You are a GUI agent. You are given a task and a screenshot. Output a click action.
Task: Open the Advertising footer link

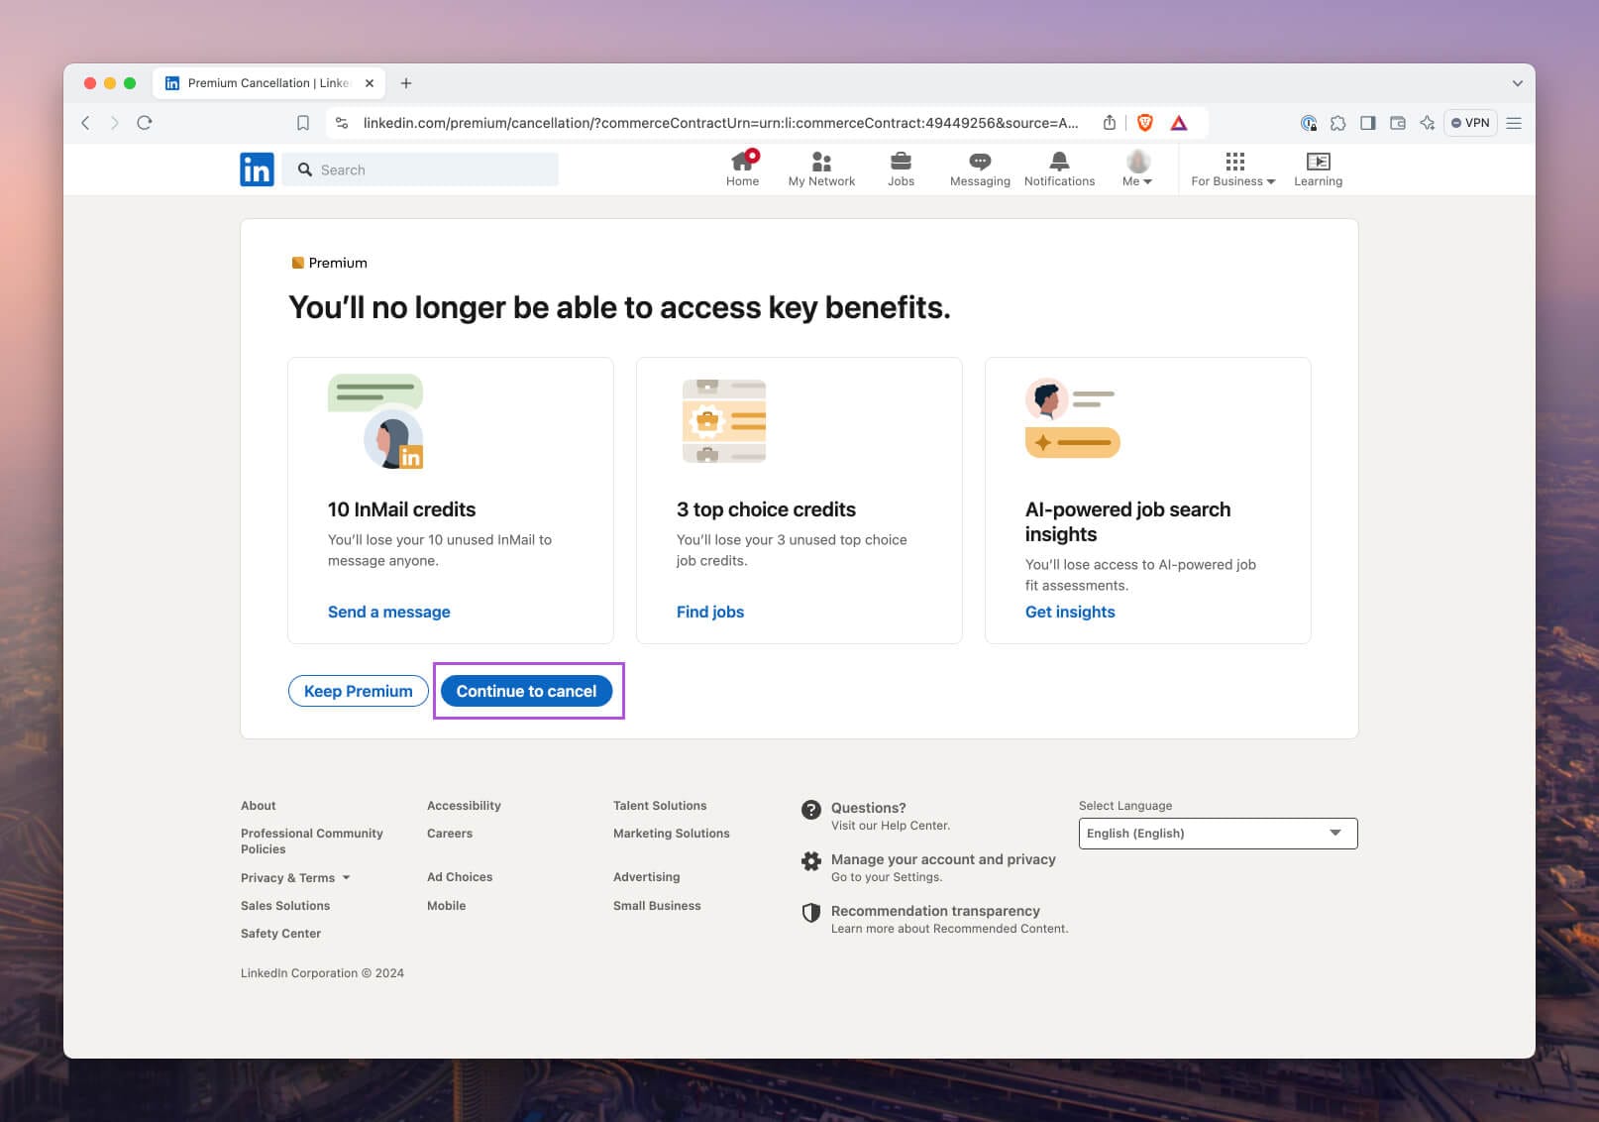pos(646,877)
